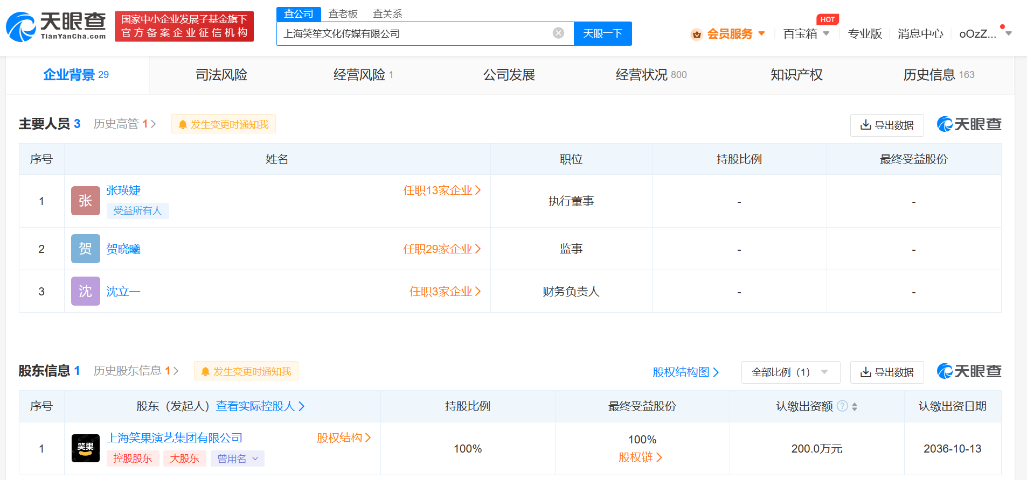Image resolution: width=1027 pixels, height=480 pixels.
Task: Open the profile of 张瑛婕
Action: tap(123, 190)
